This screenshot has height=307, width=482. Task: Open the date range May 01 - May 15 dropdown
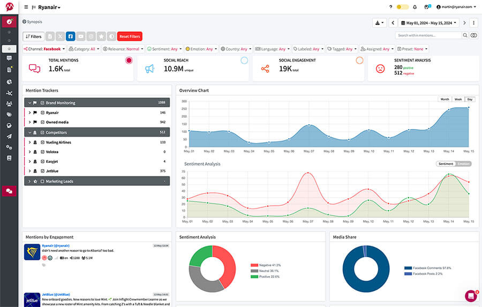click(428, 23)
